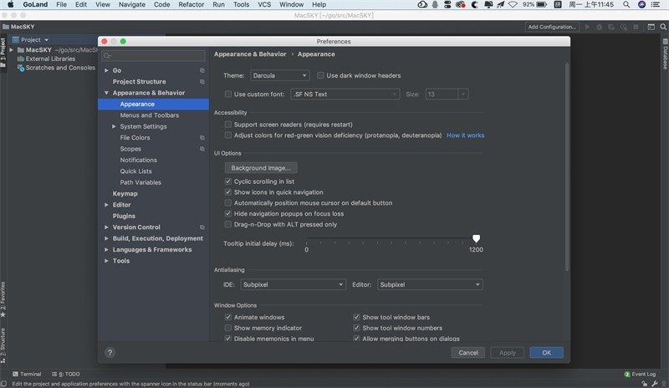The image size is (669, 388).
Task: Open the Apple menu
Action: coord(10,5)
